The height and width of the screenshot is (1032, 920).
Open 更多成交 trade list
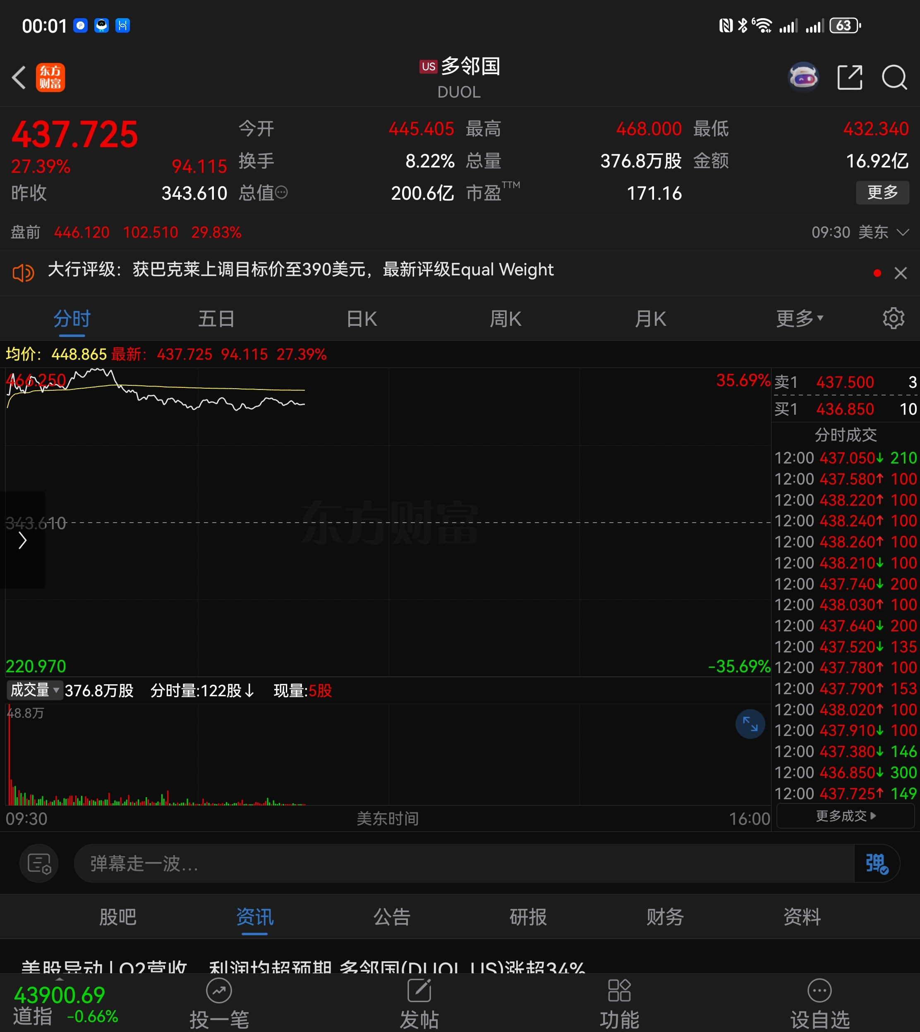(845, 816)
